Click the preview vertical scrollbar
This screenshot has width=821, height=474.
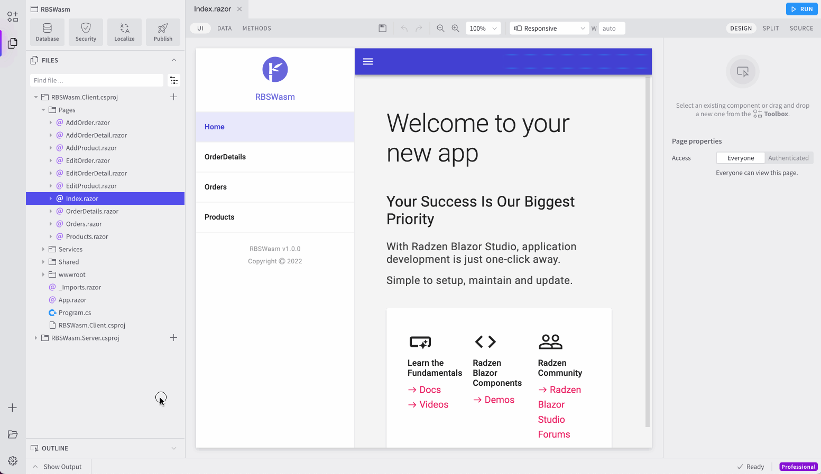point(648,251)
